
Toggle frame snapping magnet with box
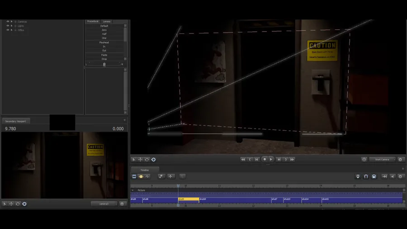[374, 177]
